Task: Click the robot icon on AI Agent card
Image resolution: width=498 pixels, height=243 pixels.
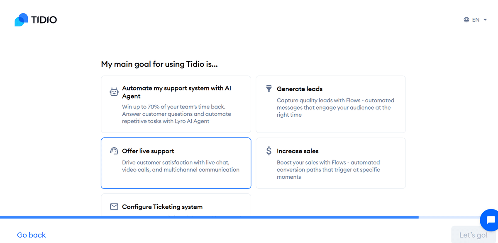Action: [114, 92]
